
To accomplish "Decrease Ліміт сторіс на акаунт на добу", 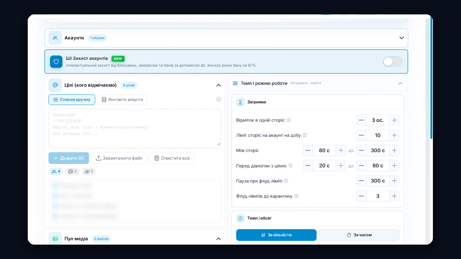I will pos(361,135).
